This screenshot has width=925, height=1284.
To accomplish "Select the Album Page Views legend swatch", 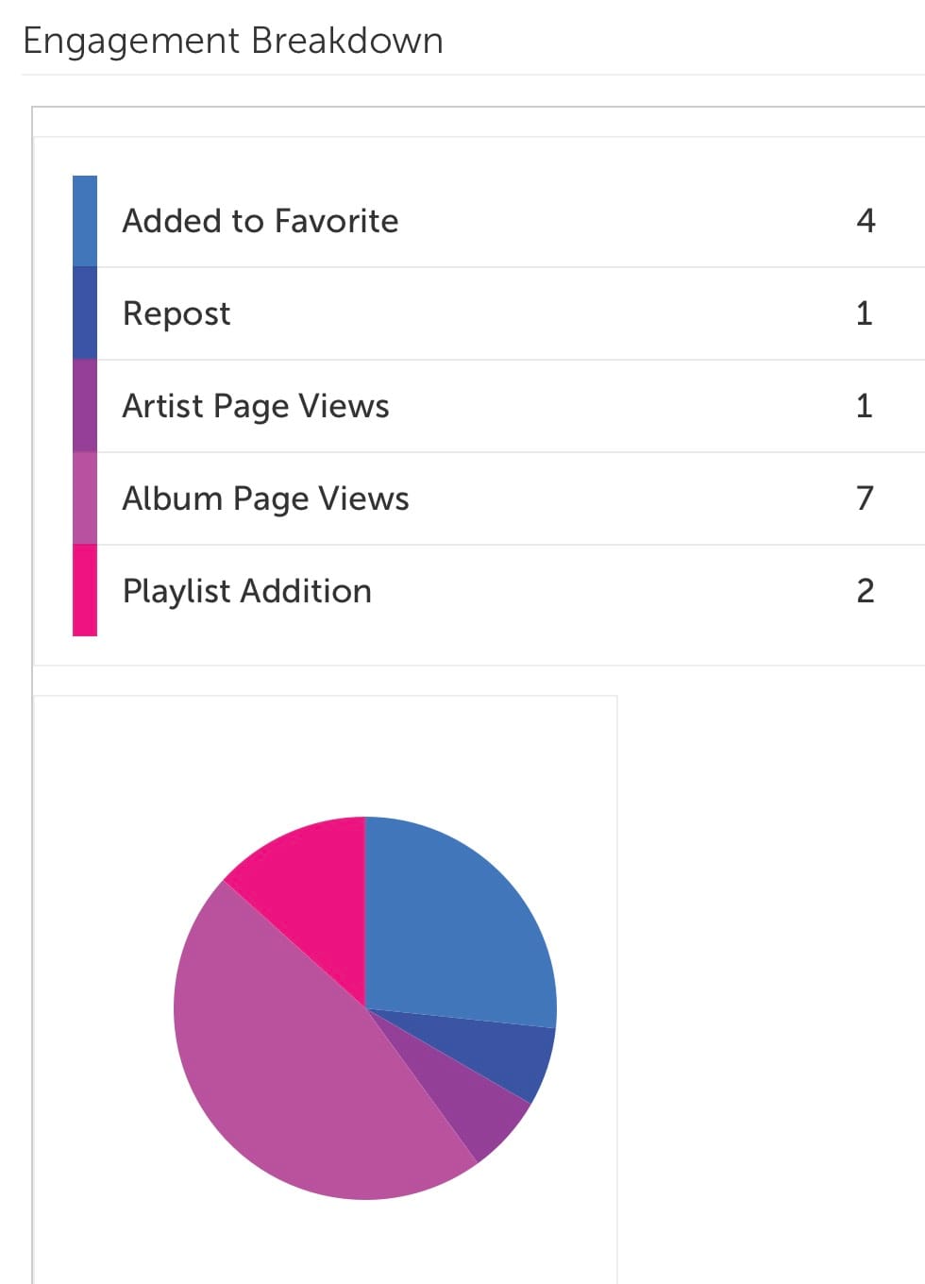I will (x=85, y=498).
